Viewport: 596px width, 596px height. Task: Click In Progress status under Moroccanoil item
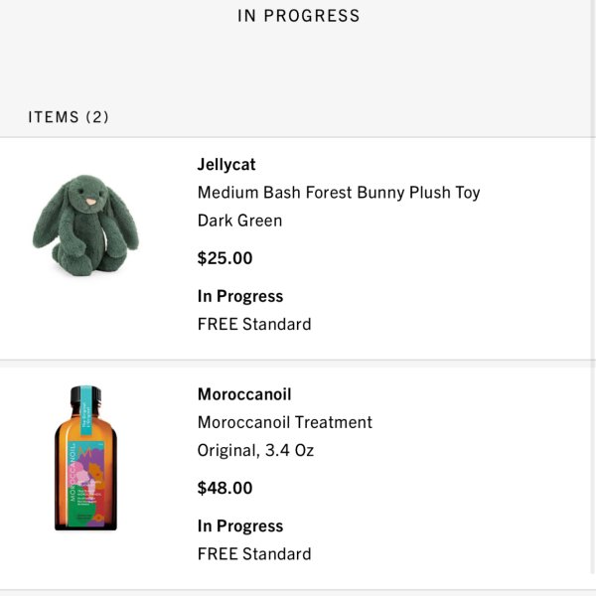240,525
